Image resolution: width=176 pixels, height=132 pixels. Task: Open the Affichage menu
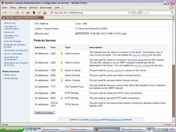tap(22, 8)
